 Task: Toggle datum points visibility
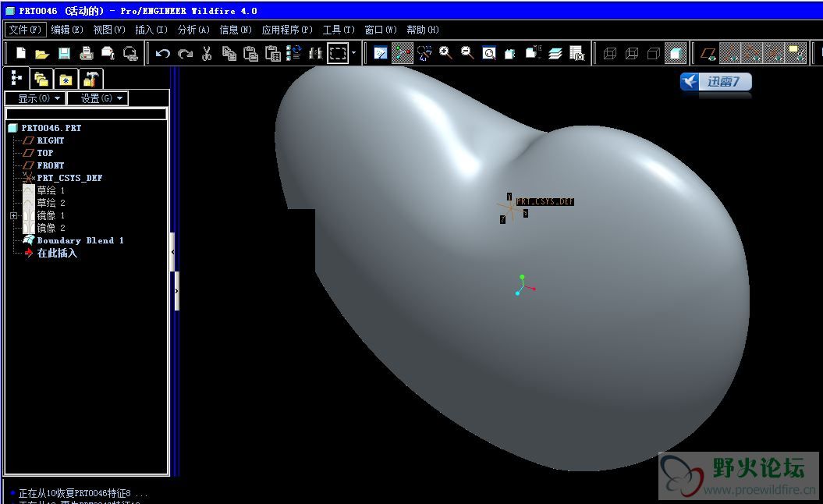click(751, 53)
